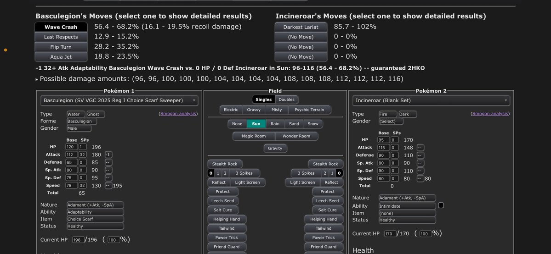Screen dimensions: 551x254
Task: Open Basculegion's Attack stat boost dropdown
Action: pos(108,155)
